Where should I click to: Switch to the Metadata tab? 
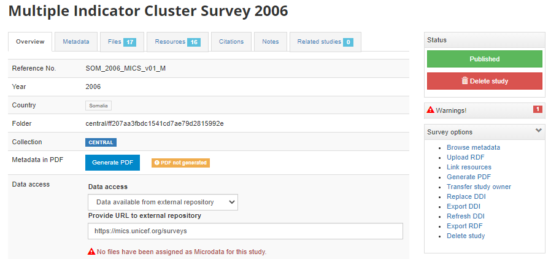click(x=76, y=42)
